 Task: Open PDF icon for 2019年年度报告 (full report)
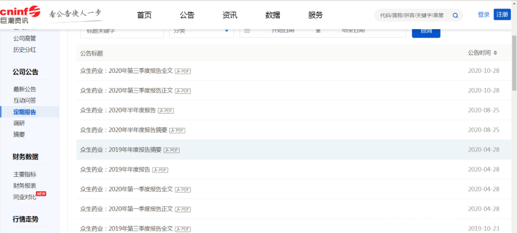coord(160,170)
